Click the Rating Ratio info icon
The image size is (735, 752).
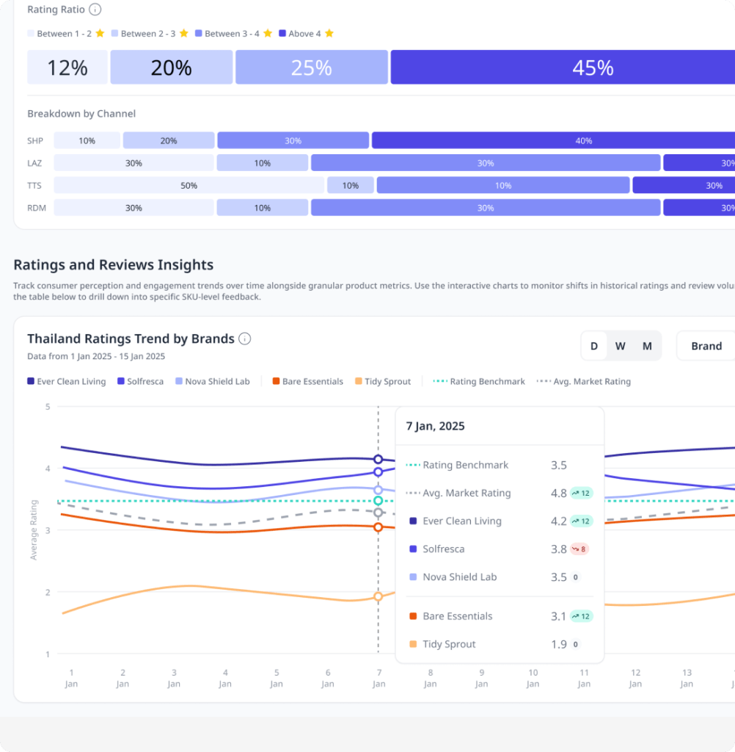(95, 10)
